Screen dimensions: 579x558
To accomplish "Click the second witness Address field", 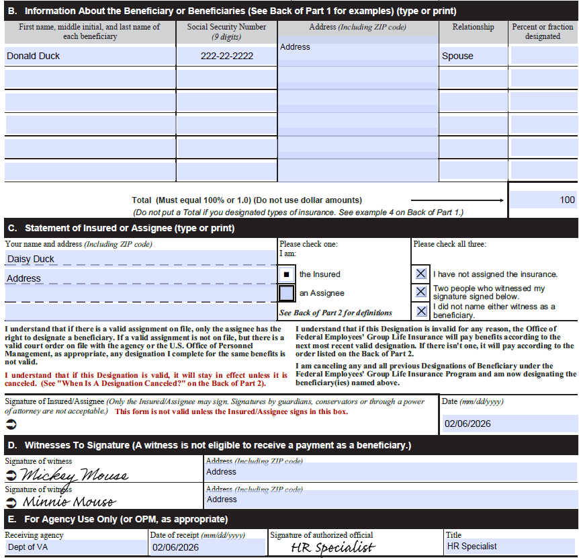I will click(x=391, y=500).
